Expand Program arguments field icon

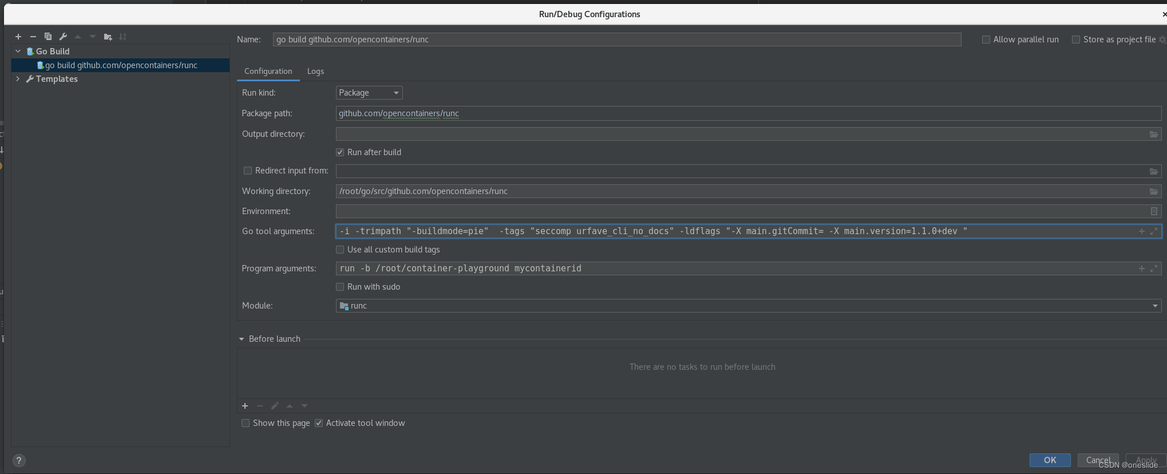pyautogui.click(x=1154, y=268)
